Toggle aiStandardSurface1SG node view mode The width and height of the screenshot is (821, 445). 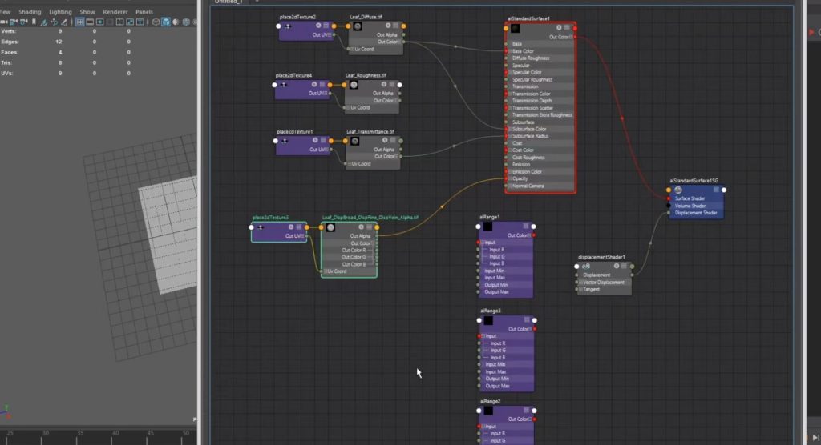point(716,190)
